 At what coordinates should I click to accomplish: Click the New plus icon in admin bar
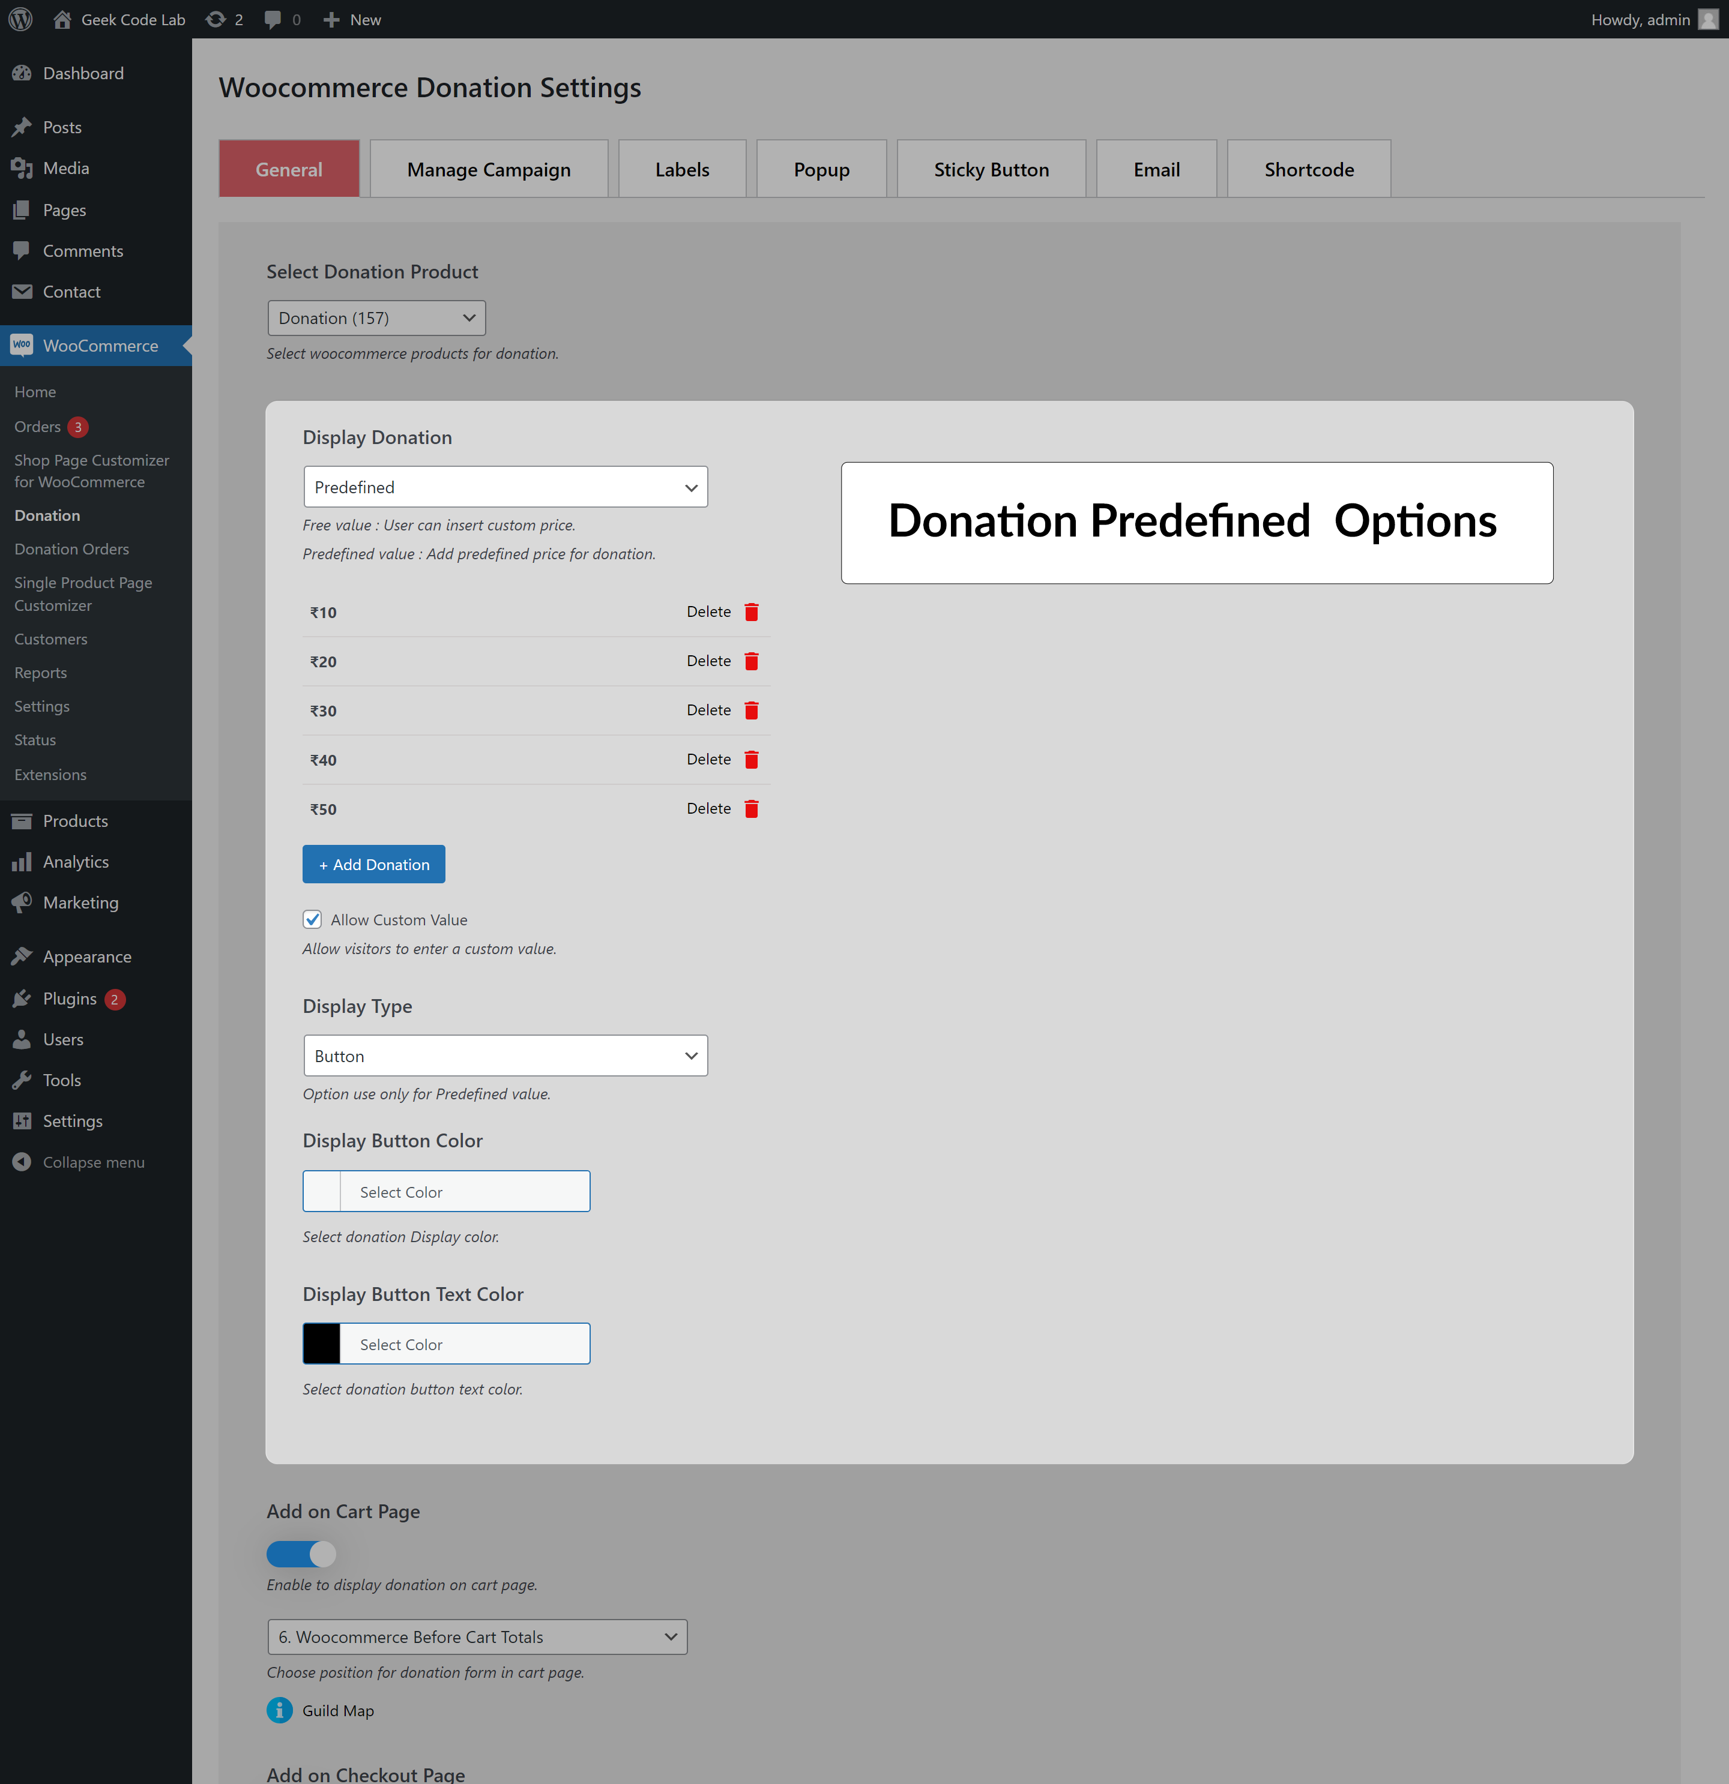tap(331, 20)
